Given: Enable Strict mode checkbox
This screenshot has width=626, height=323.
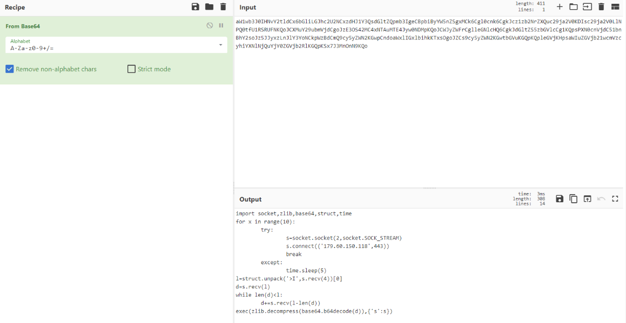Looking at the screenshot, I should [131, 69].
